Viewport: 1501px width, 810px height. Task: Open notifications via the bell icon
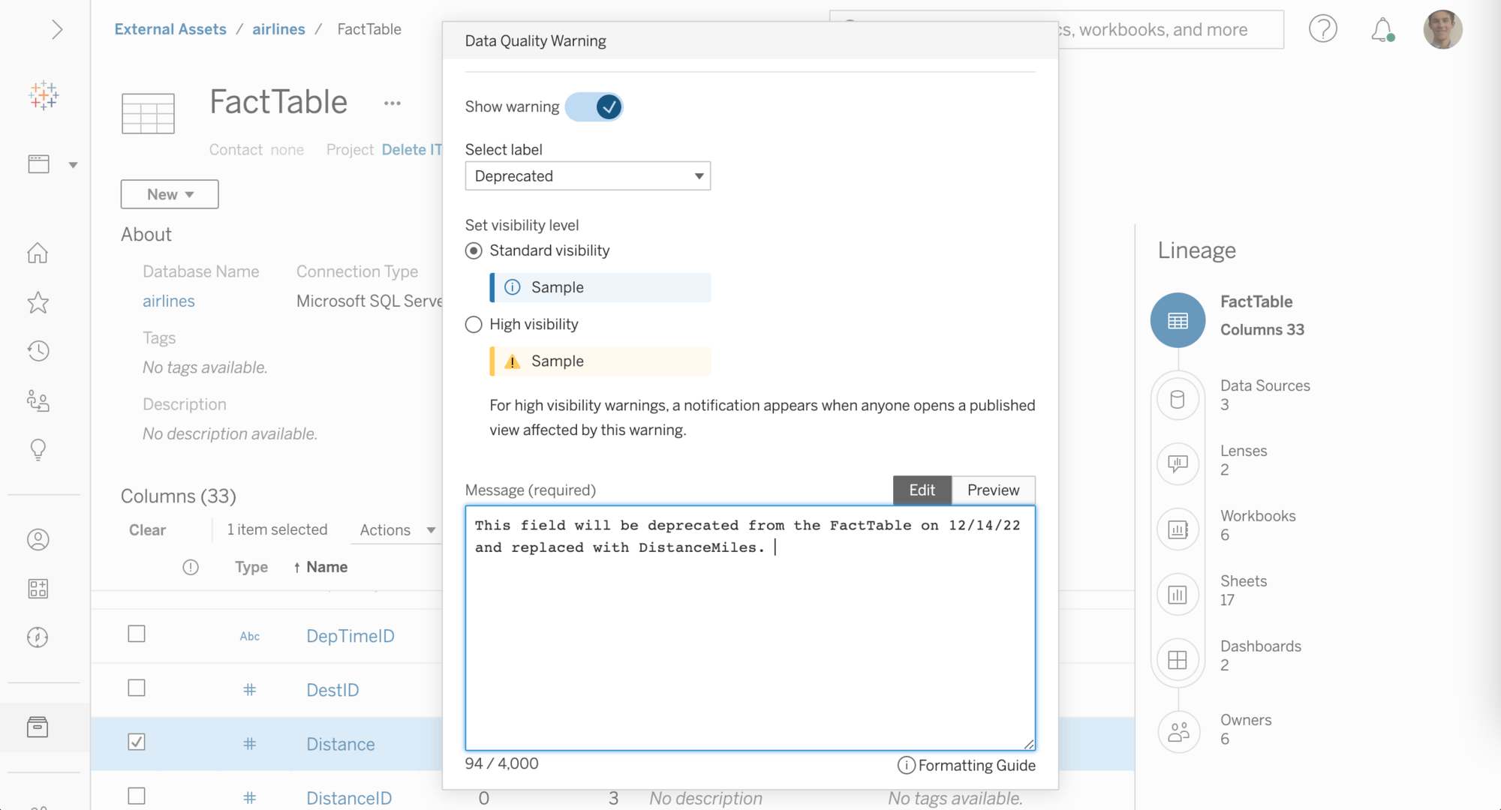click(1382, 28)
